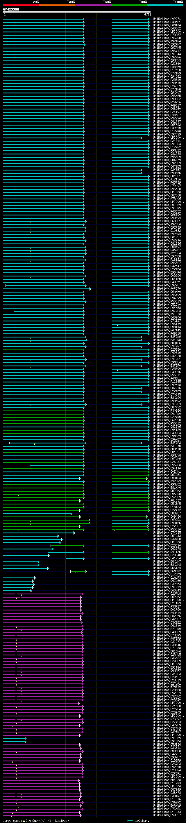
Task: Select hit label UniRef100_Q01297
Action: point(167,237)
